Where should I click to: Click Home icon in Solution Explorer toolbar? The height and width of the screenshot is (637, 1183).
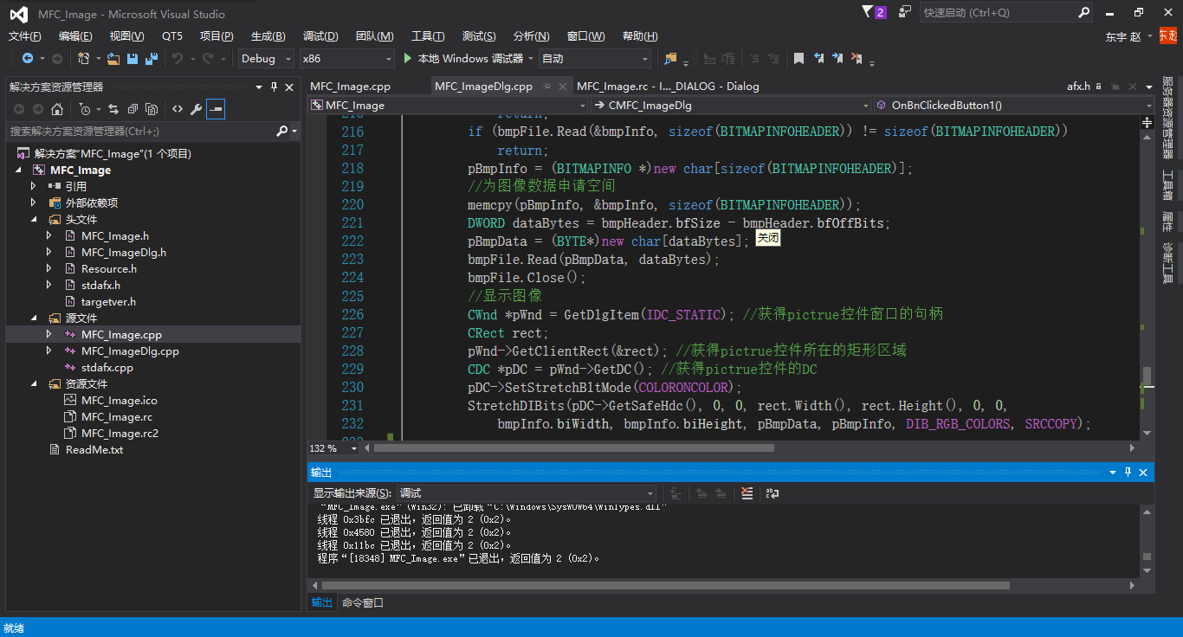coord(57,109)
